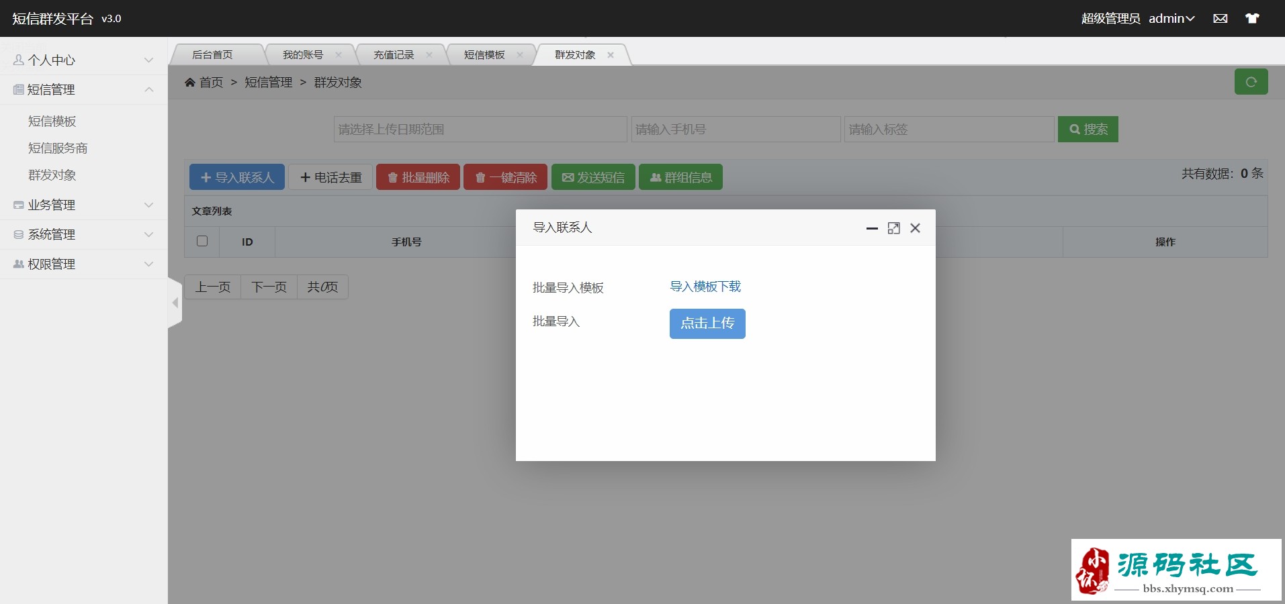Switch to the 充值记录 tab
Screen dimensions: 1285x604
click(394, 55)
